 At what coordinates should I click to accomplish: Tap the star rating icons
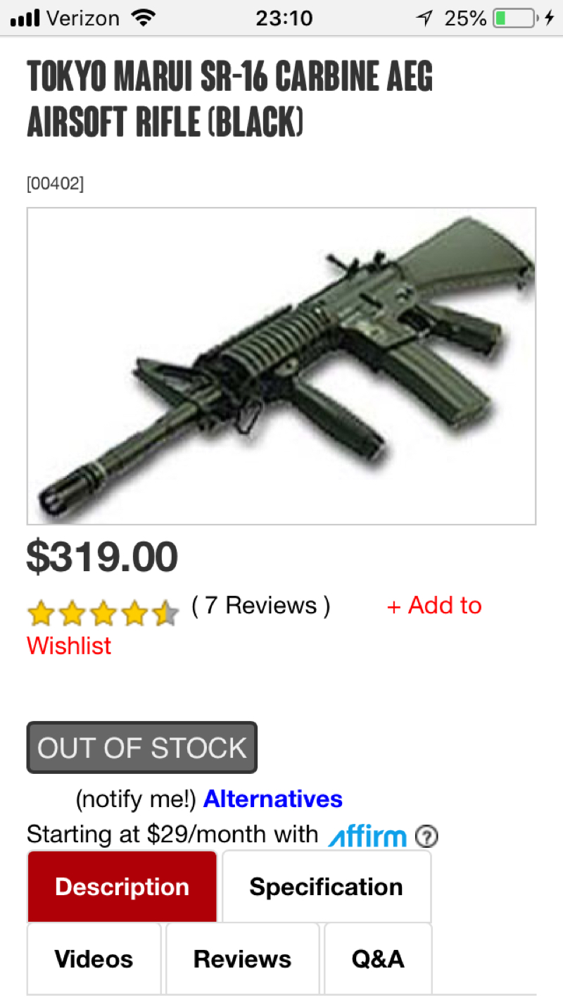[x=103, y=613]
